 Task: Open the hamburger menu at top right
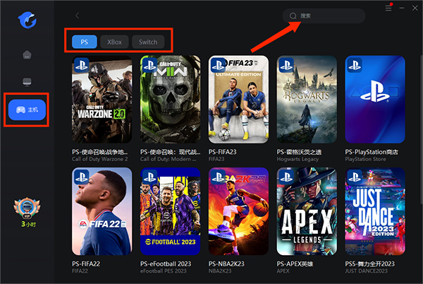[x=388, y=8]
